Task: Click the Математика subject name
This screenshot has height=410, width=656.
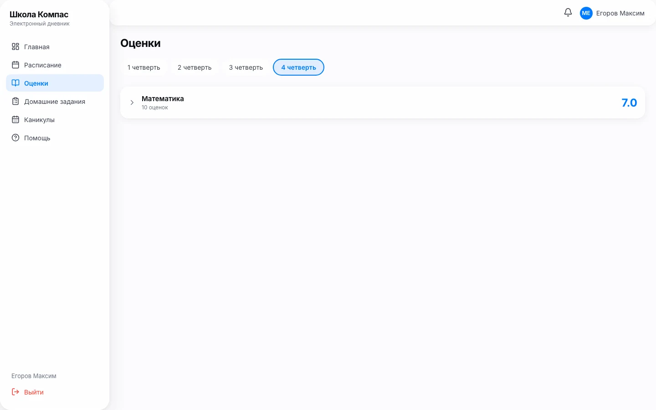Action: [x=163, y=98]
